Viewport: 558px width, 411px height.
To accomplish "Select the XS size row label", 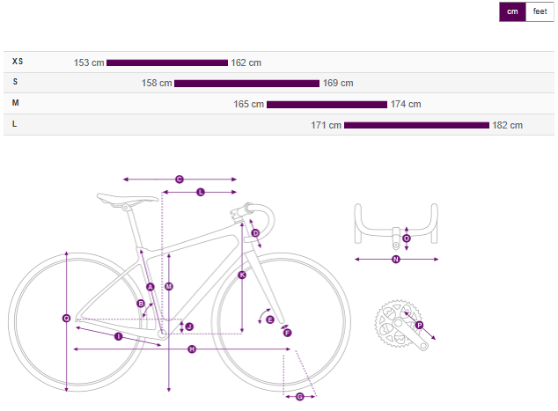I will (x=18, y=62).
